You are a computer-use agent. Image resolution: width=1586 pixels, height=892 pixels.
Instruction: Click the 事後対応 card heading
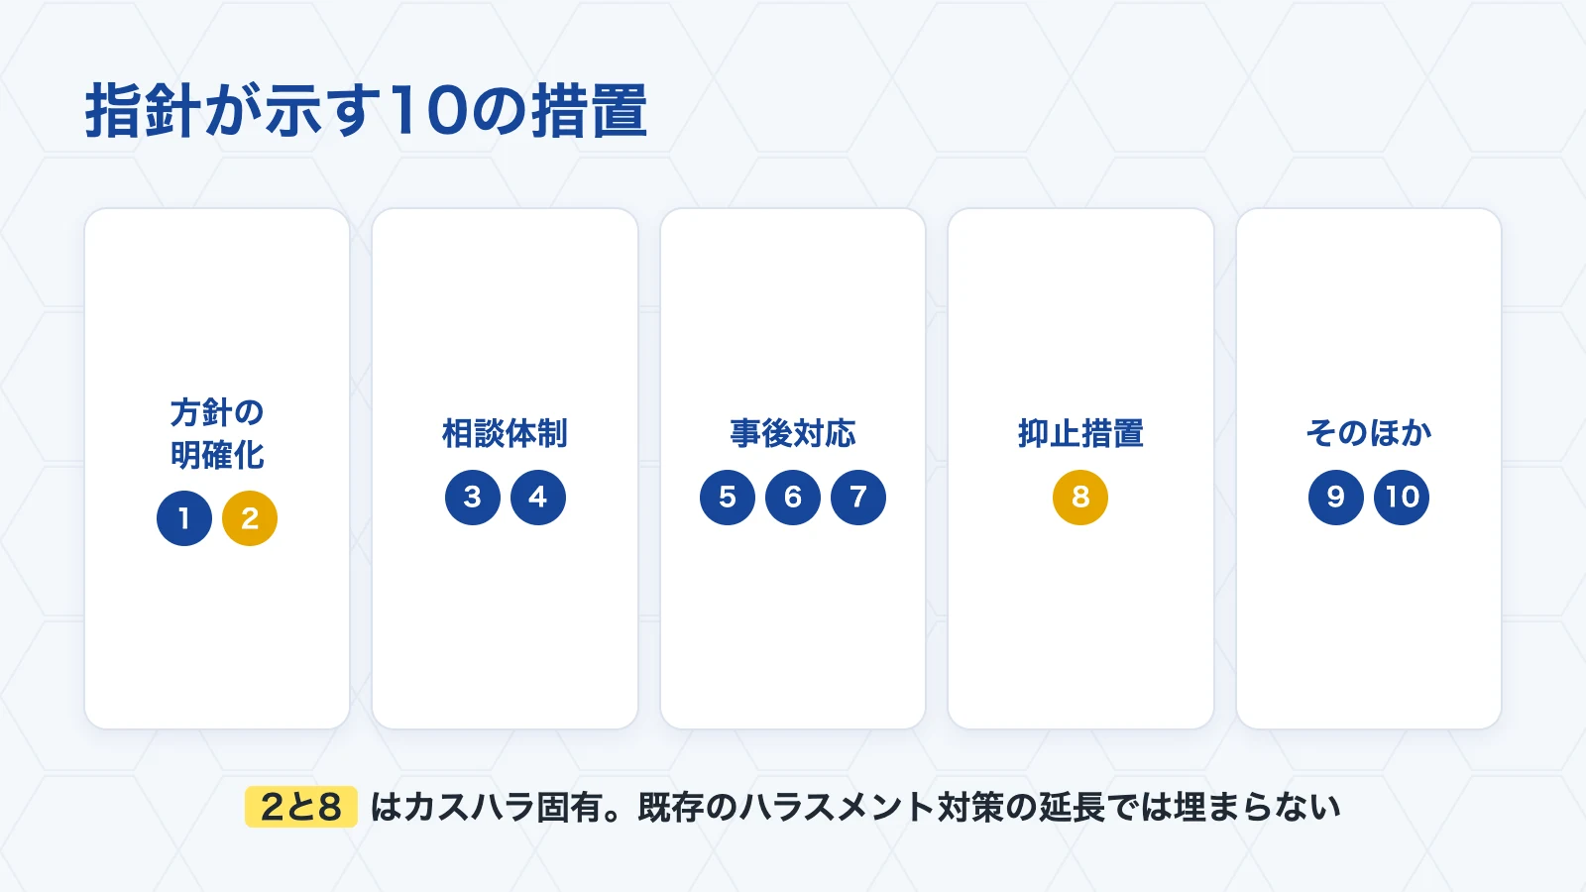[793, 433]
